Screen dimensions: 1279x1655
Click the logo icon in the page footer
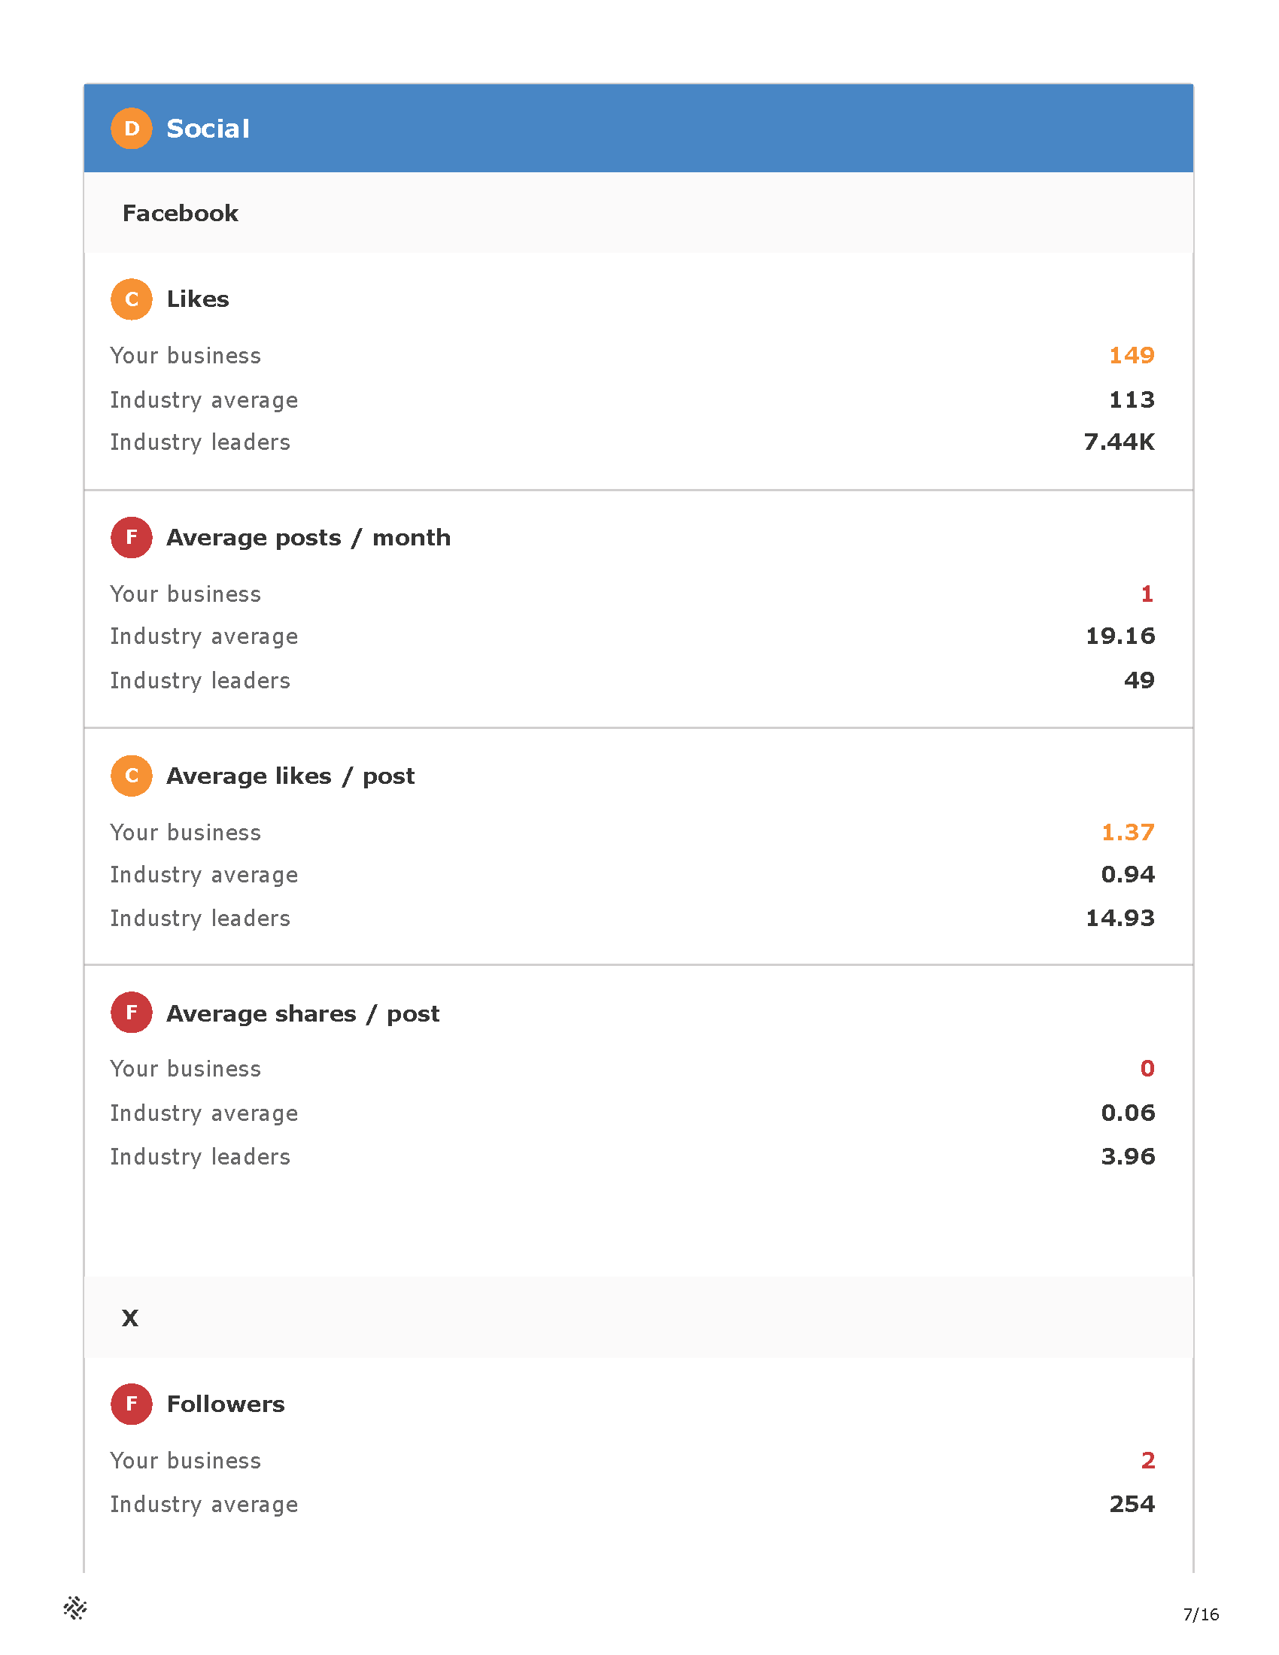click(x=75, y=1608)
